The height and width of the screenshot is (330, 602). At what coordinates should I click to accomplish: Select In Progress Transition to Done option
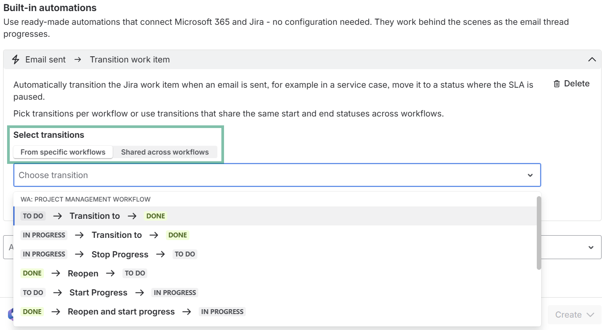(x=116, y=235)
